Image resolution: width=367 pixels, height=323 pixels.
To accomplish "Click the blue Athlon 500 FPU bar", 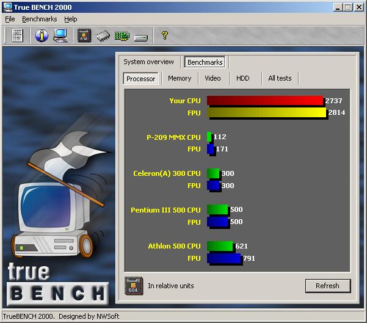I will click(223, 258).
